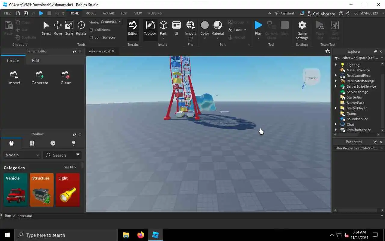Enable the Collisions checkbox
Image resolution: width=385 pixels, height=241 pixels.
(91, 30)
